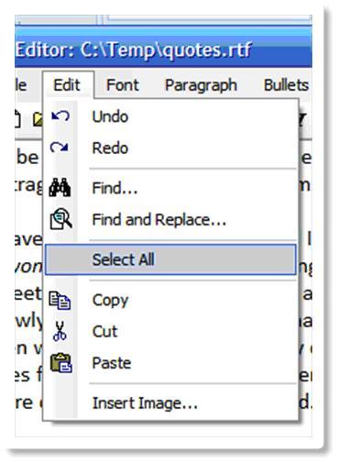The width and height of the screenshot is (338, 463).
Task: Click the scissors Cut icon
Action: pyautogui.click(x=60, y=331)
